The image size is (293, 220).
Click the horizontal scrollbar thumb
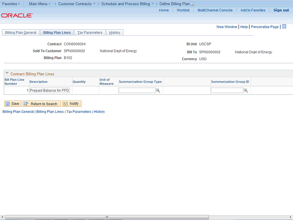click(107, 217)
